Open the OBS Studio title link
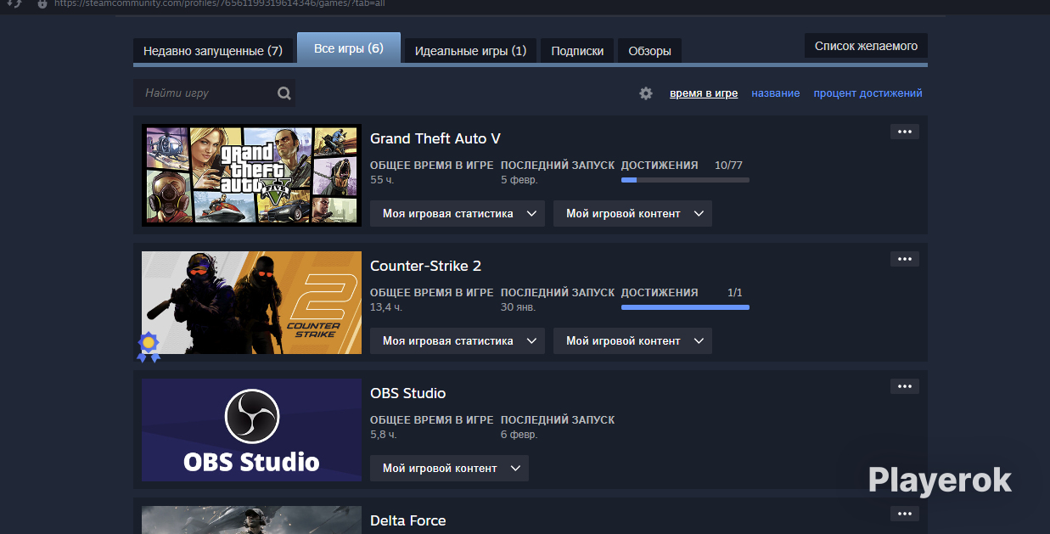Image resolution: width=1050 pixels, height=534 pixels. click(x=408, y=393)
